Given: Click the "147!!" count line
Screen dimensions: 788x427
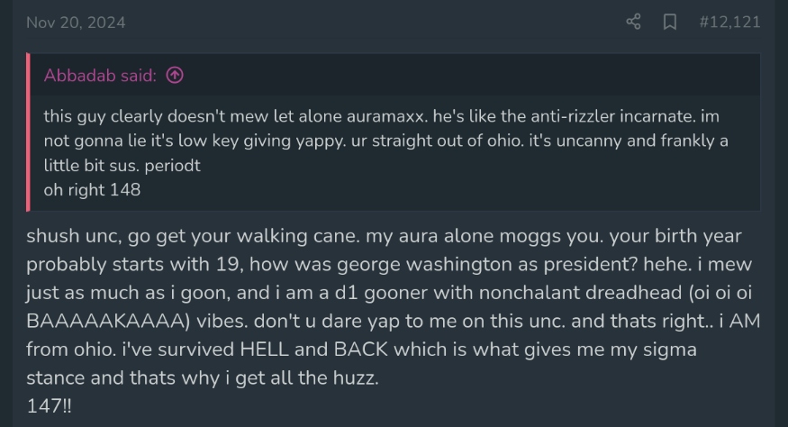Looking at the screenshot, I should (x=49, y=405).
